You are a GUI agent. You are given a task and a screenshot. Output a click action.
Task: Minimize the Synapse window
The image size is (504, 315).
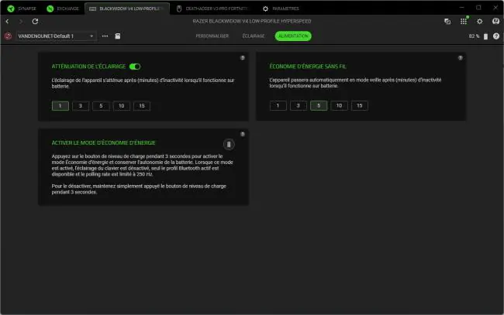click(x=462, y=8)
